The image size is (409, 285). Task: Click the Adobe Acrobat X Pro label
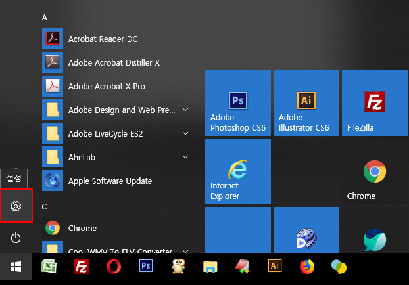point(107,87)
